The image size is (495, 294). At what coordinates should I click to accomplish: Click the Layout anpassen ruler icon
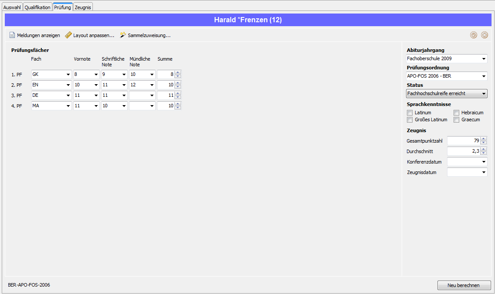(x=68, y=35)
